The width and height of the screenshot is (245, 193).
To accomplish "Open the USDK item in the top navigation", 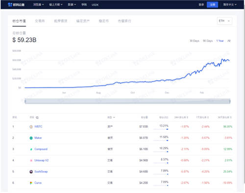I will 95,5.
